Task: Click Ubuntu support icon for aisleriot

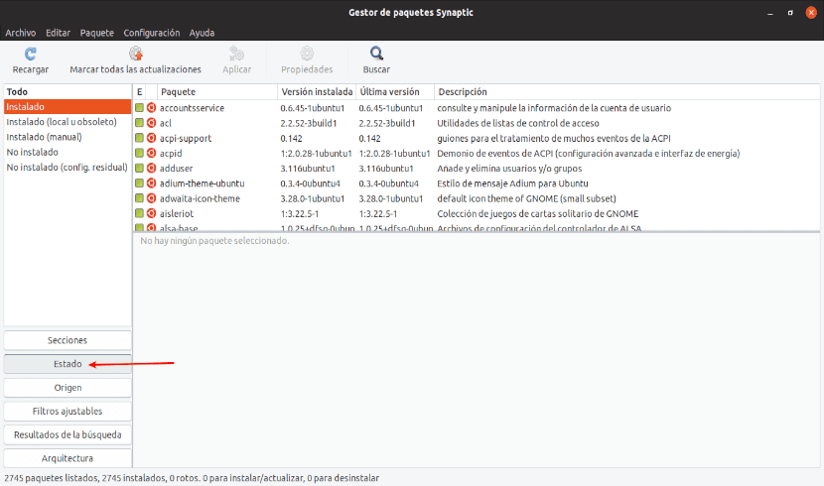Action: (x=151, y=213)
